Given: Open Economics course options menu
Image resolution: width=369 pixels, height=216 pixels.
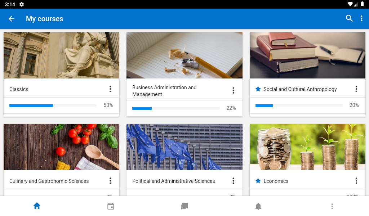Looking at the screenshot, I should point(356,181).
